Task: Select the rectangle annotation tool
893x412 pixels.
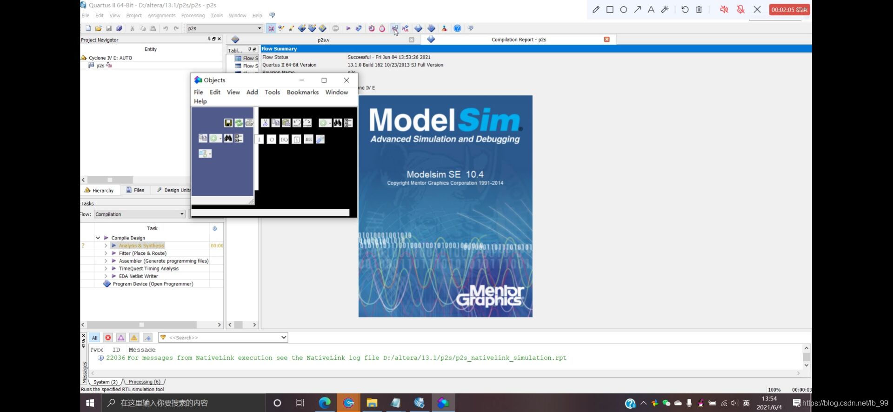Action: point(610,9)
